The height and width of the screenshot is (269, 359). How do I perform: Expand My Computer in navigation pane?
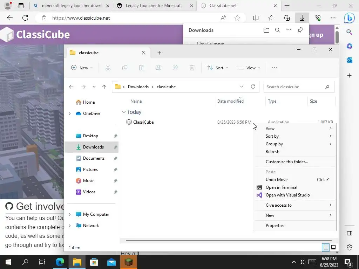[x=70, y=214]
